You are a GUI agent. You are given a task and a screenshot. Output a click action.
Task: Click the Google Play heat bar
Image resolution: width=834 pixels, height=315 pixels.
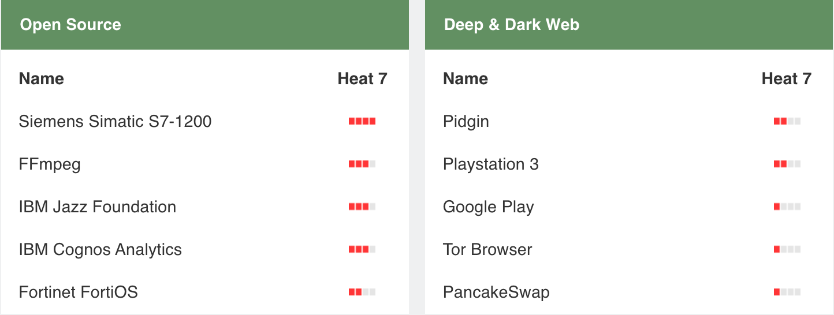(787, 207)
